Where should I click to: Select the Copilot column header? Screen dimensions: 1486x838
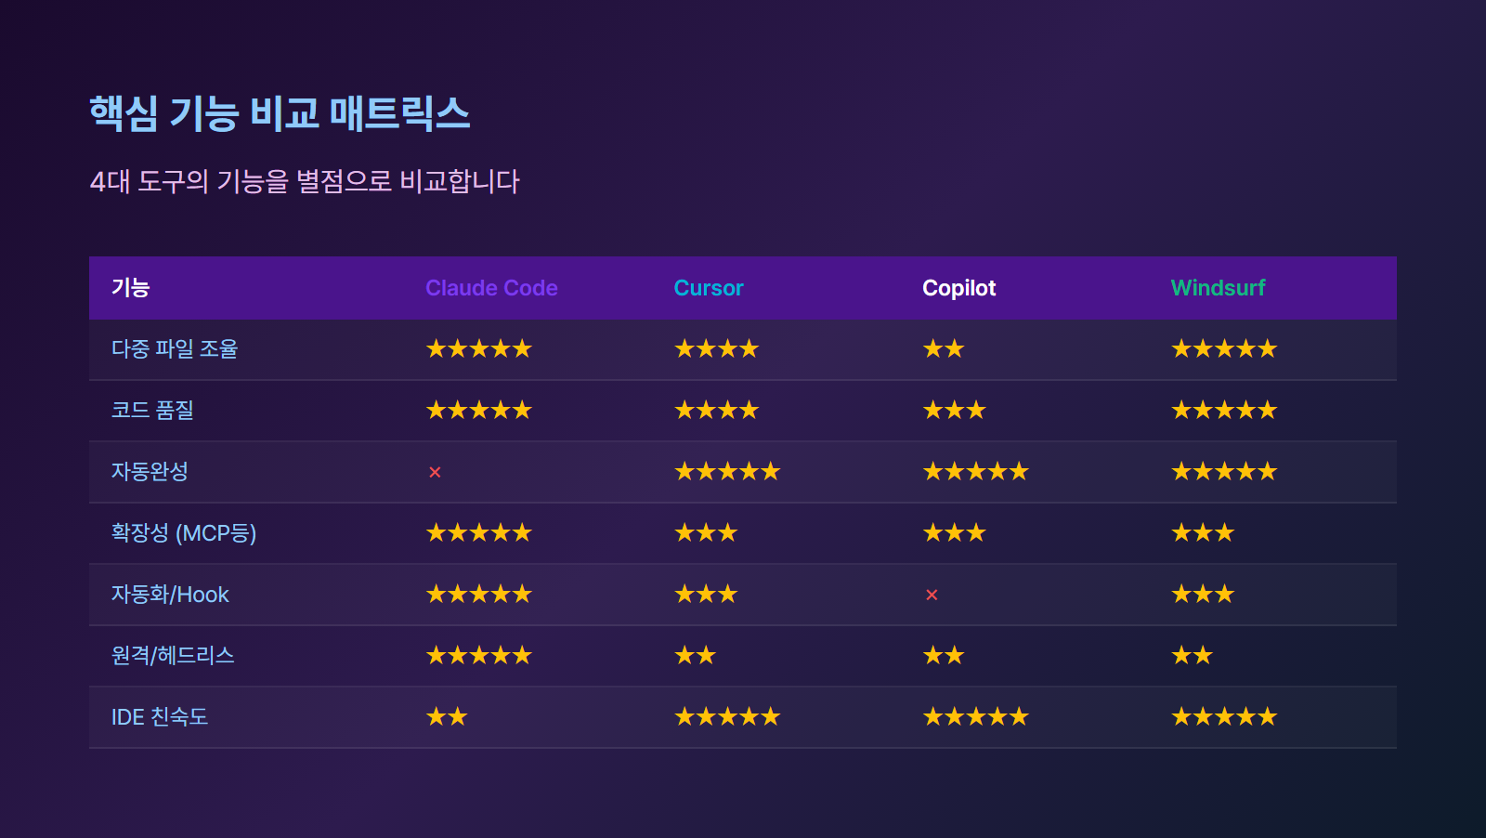pos(958,288)
